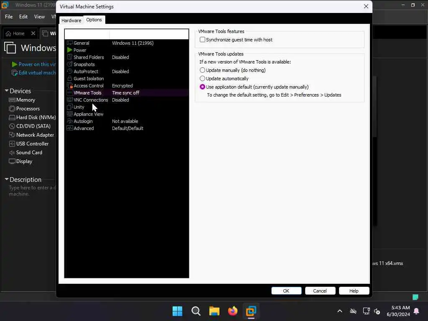Select the Options tab
This screenshot has height=321, width=428.
[94, 20]
